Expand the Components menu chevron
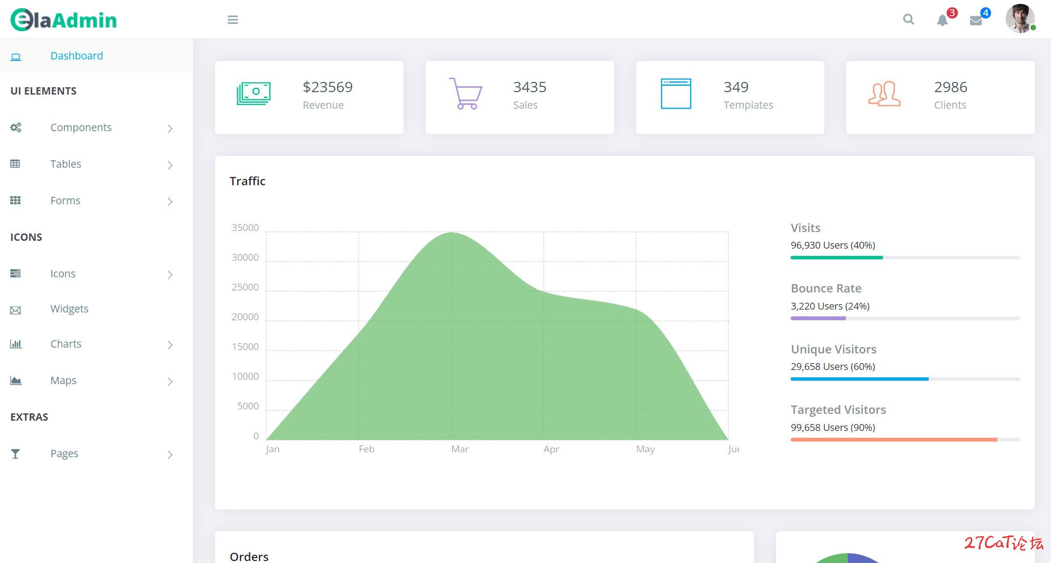This screenshot has width=1051, height=563. tap(170, 129)
